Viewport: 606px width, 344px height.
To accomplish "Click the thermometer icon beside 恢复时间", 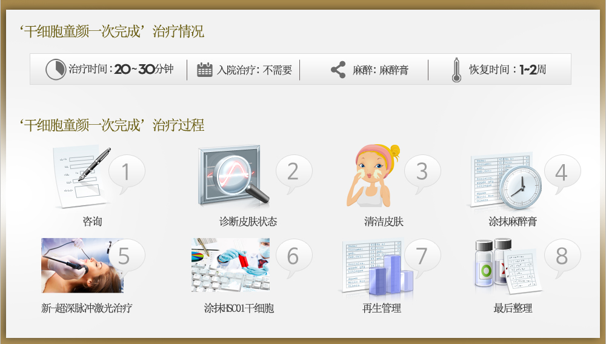I will [456, 70].
